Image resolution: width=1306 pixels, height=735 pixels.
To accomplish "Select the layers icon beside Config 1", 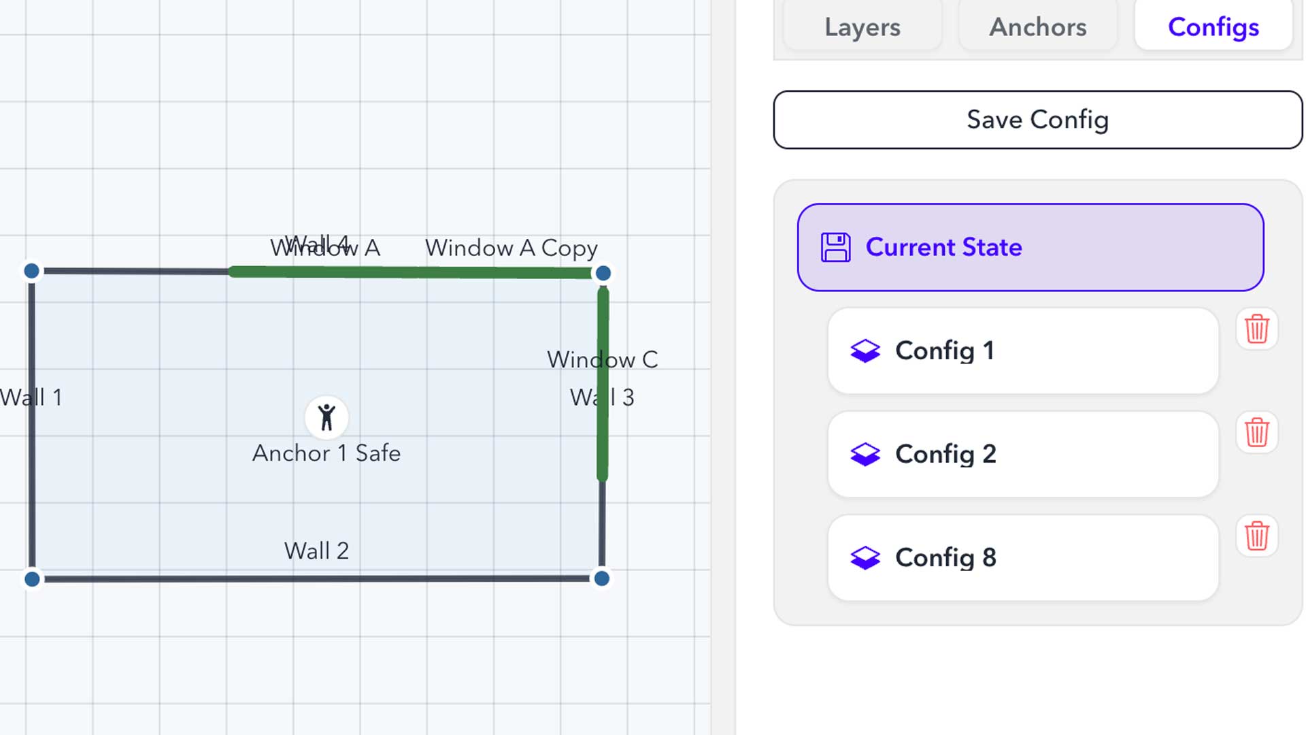I will pyautogui.click(x=865, y=350).
